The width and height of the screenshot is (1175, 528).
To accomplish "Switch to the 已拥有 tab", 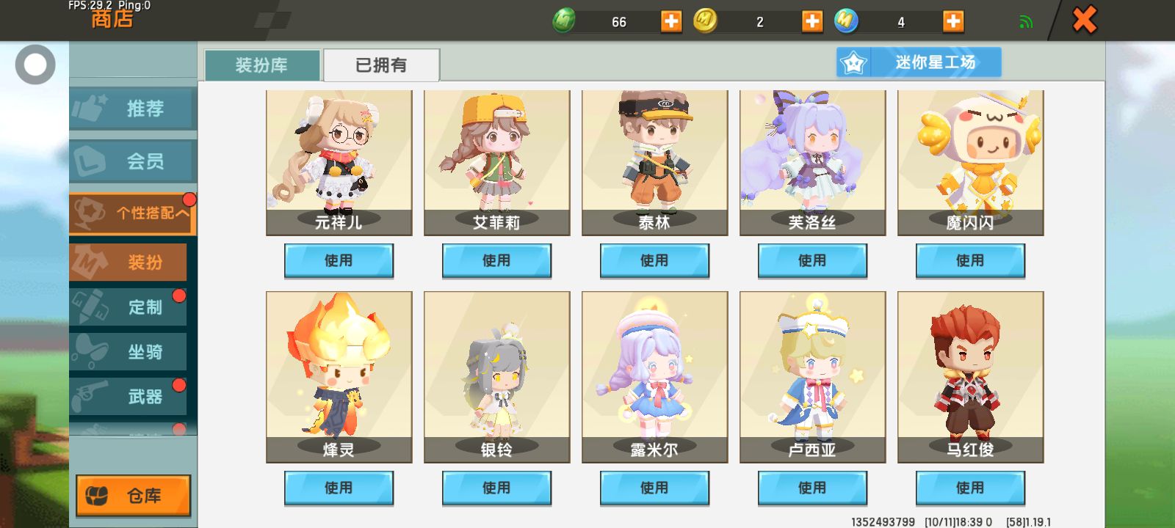I will (381, 65).
